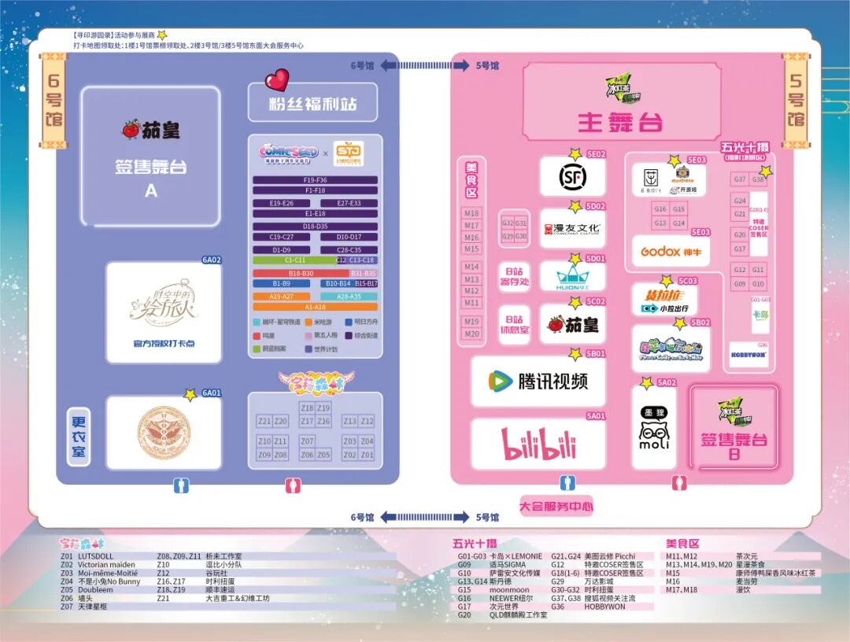Select the purple D18-D35 booth row
The width and height of the screenshot is (850, 642).
click(x=315, y=226)
